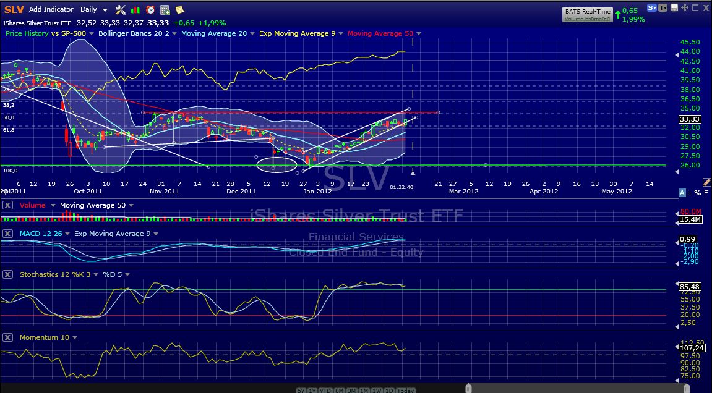Screen dimensions: 712x393
Task: Click the save floppy disk icon
Action: [x=674, y=7]
